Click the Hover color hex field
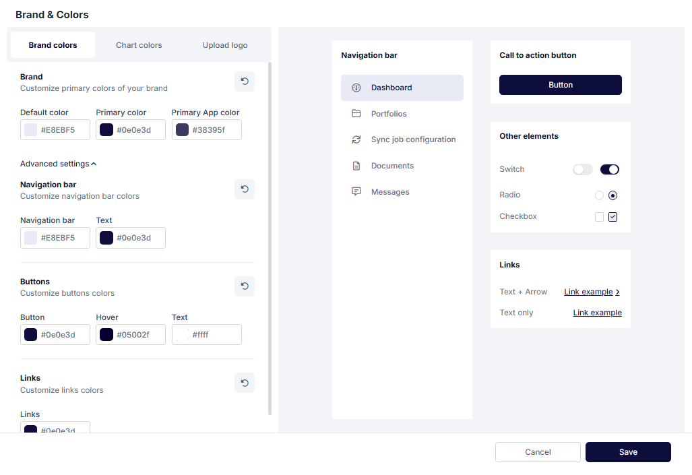The image size is (692, 475). point(139,335)
